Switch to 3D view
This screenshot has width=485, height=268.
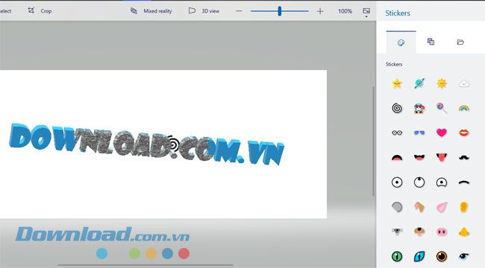(204, 11)
